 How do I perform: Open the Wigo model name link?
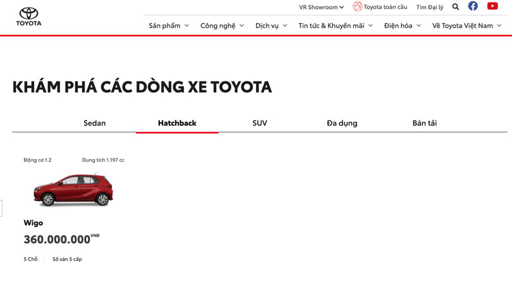tap(34, 223)
